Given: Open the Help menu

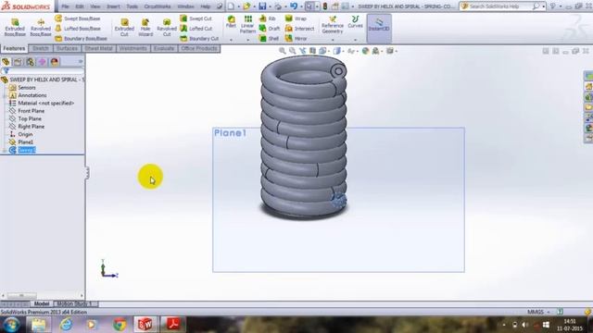Looking at the screenshot, I should point(206,6).
